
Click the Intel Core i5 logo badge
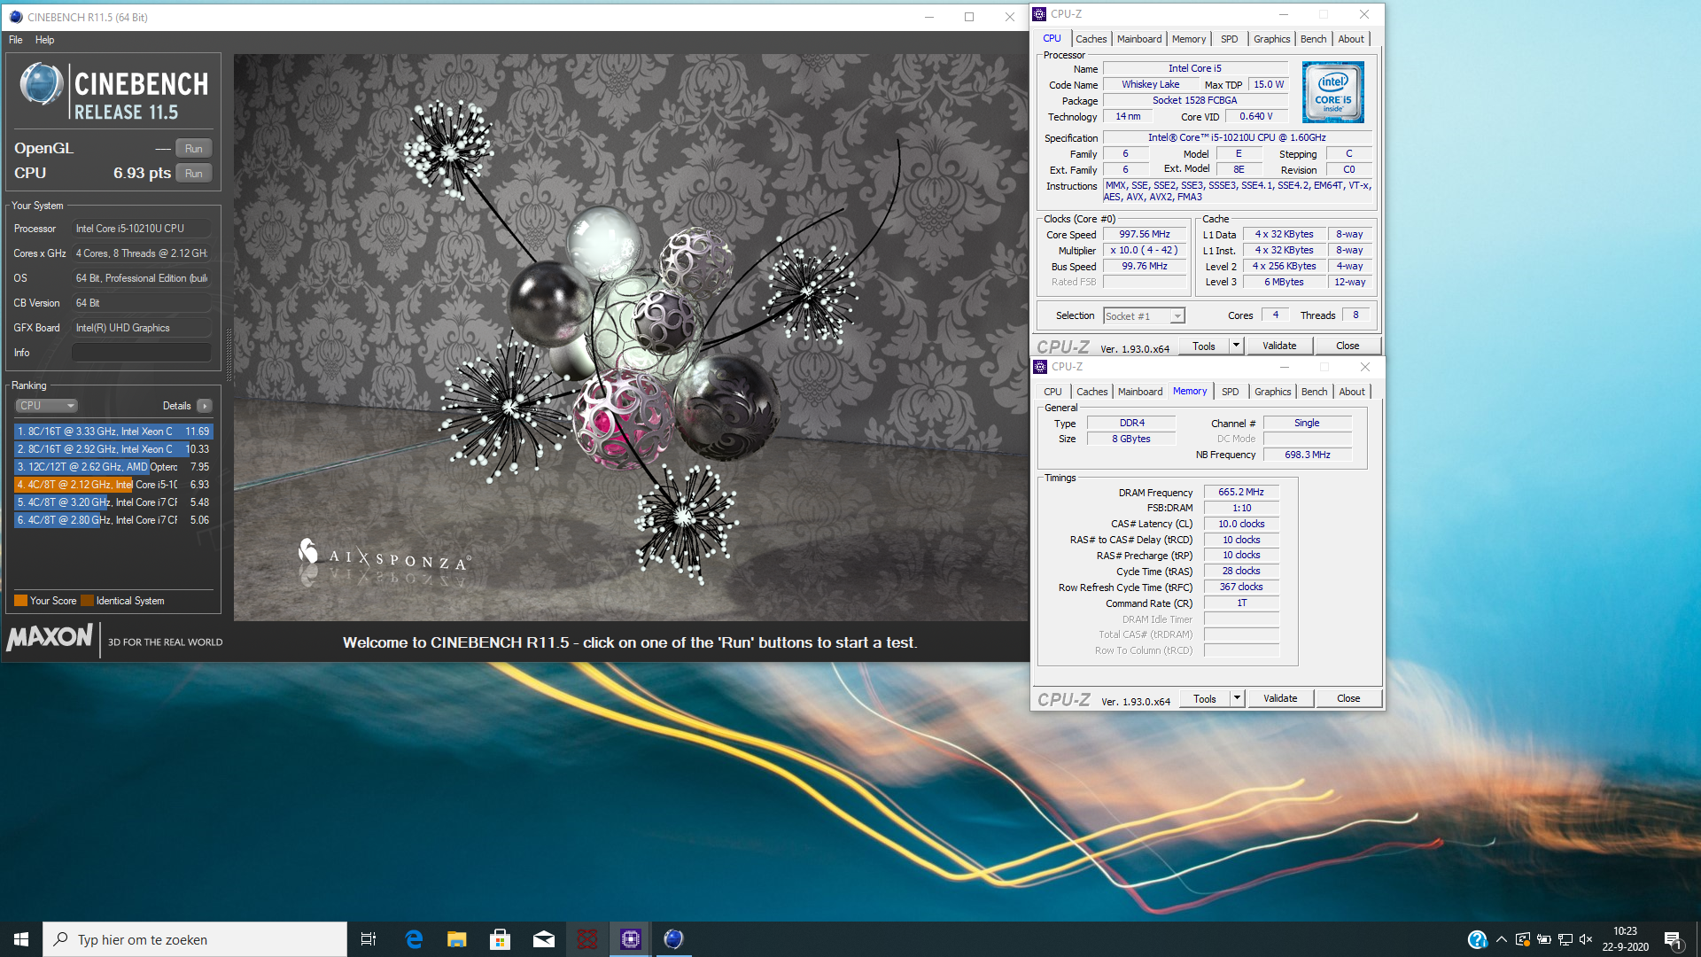pyautogui.click(x=1333, y=92)
